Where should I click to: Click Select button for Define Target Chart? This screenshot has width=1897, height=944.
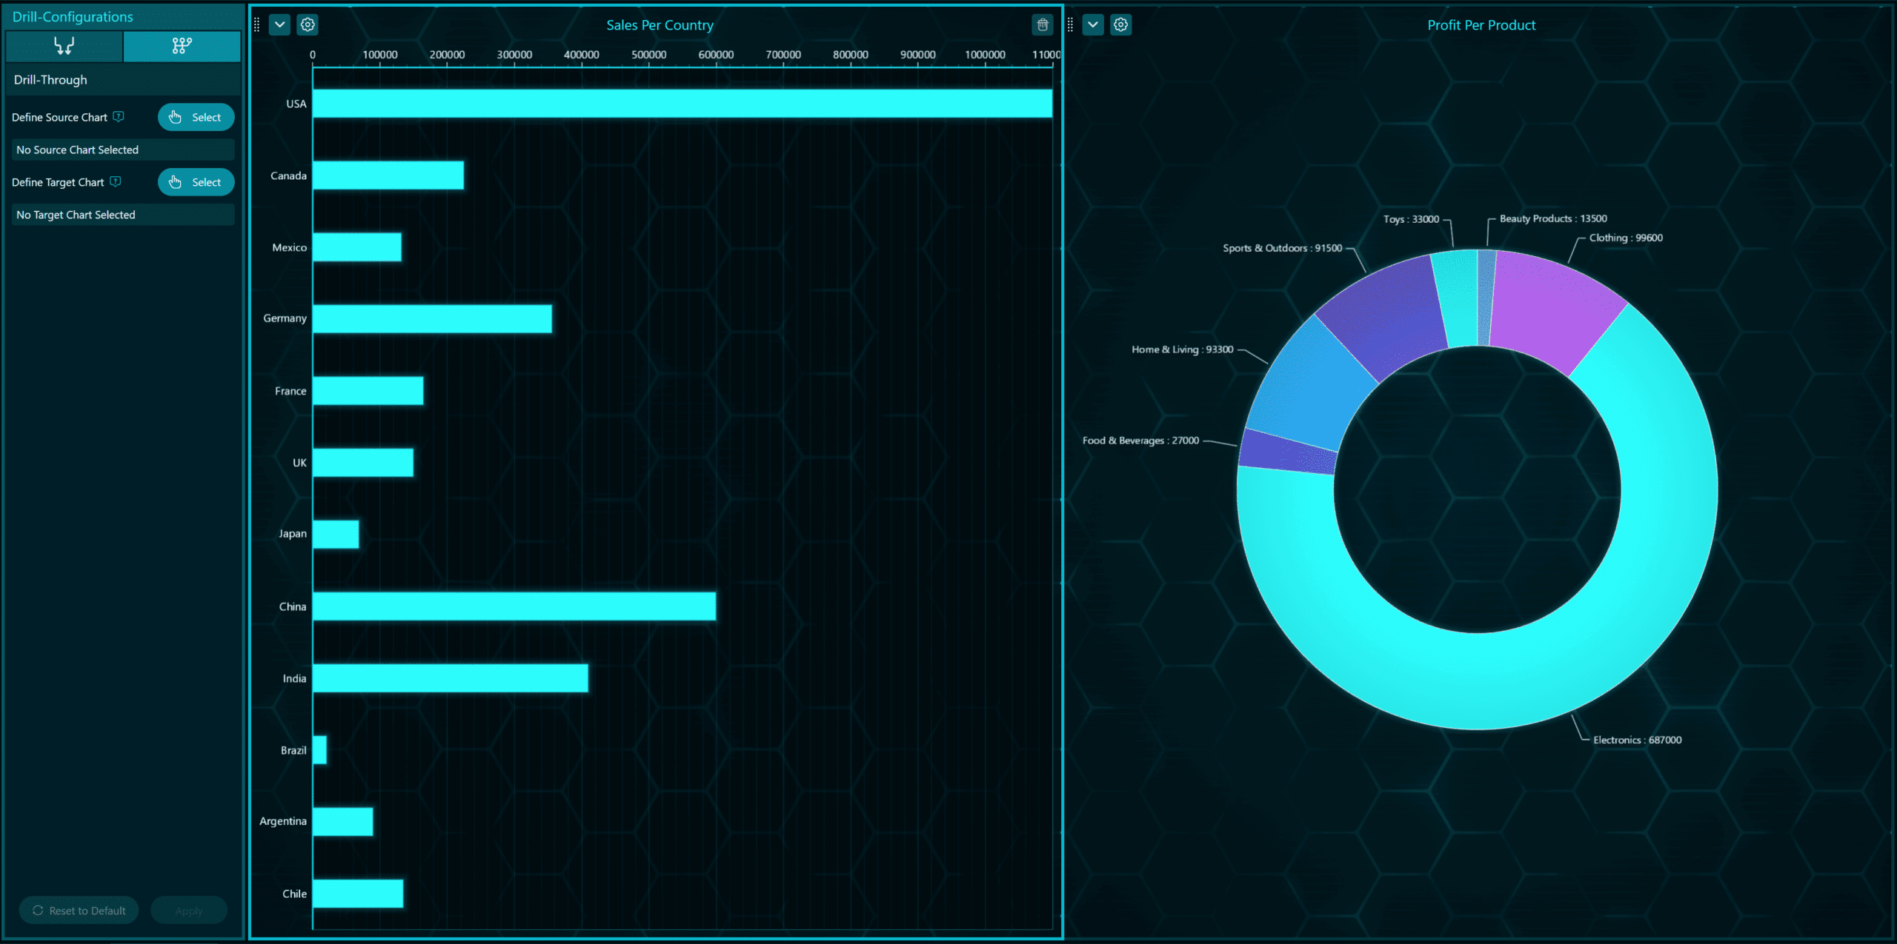(x=196, y=182)
